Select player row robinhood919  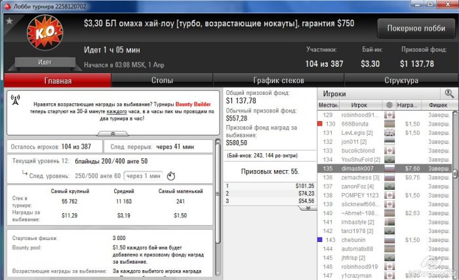coord(384,266)
